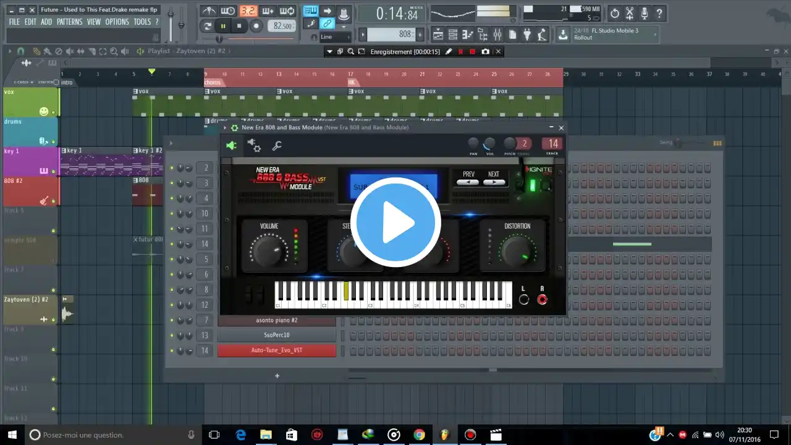Open the FILE menu
This screenshot has height=445, width=791.
click(14, 22)
